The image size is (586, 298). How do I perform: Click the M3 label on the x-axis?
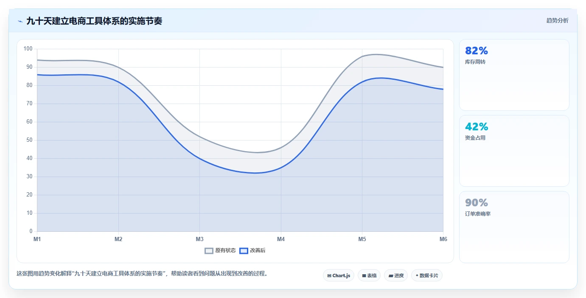[x=199, y=239]
